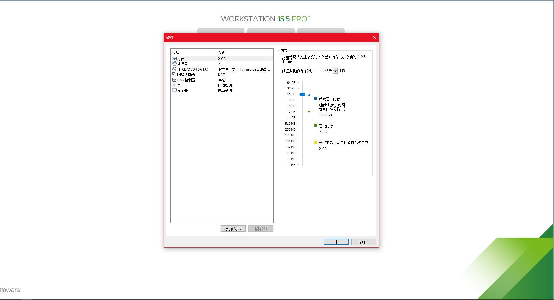Click the middle gray tab behind the dialog
The image size is (554, 300).
click(x=271, y=31)
